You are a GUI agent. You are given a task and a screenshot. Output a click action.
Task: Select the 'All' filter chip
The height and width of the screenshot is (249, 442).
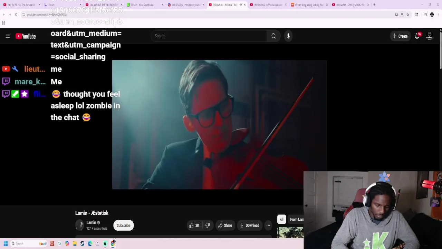tap(281, 220)
